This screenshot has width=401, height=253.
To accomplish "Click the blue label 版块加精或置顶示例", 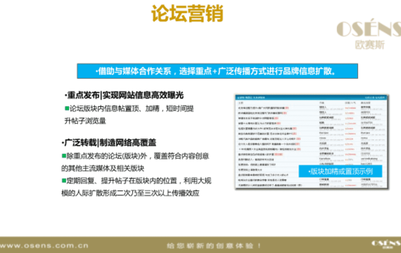I will click(x=340, y=171).
